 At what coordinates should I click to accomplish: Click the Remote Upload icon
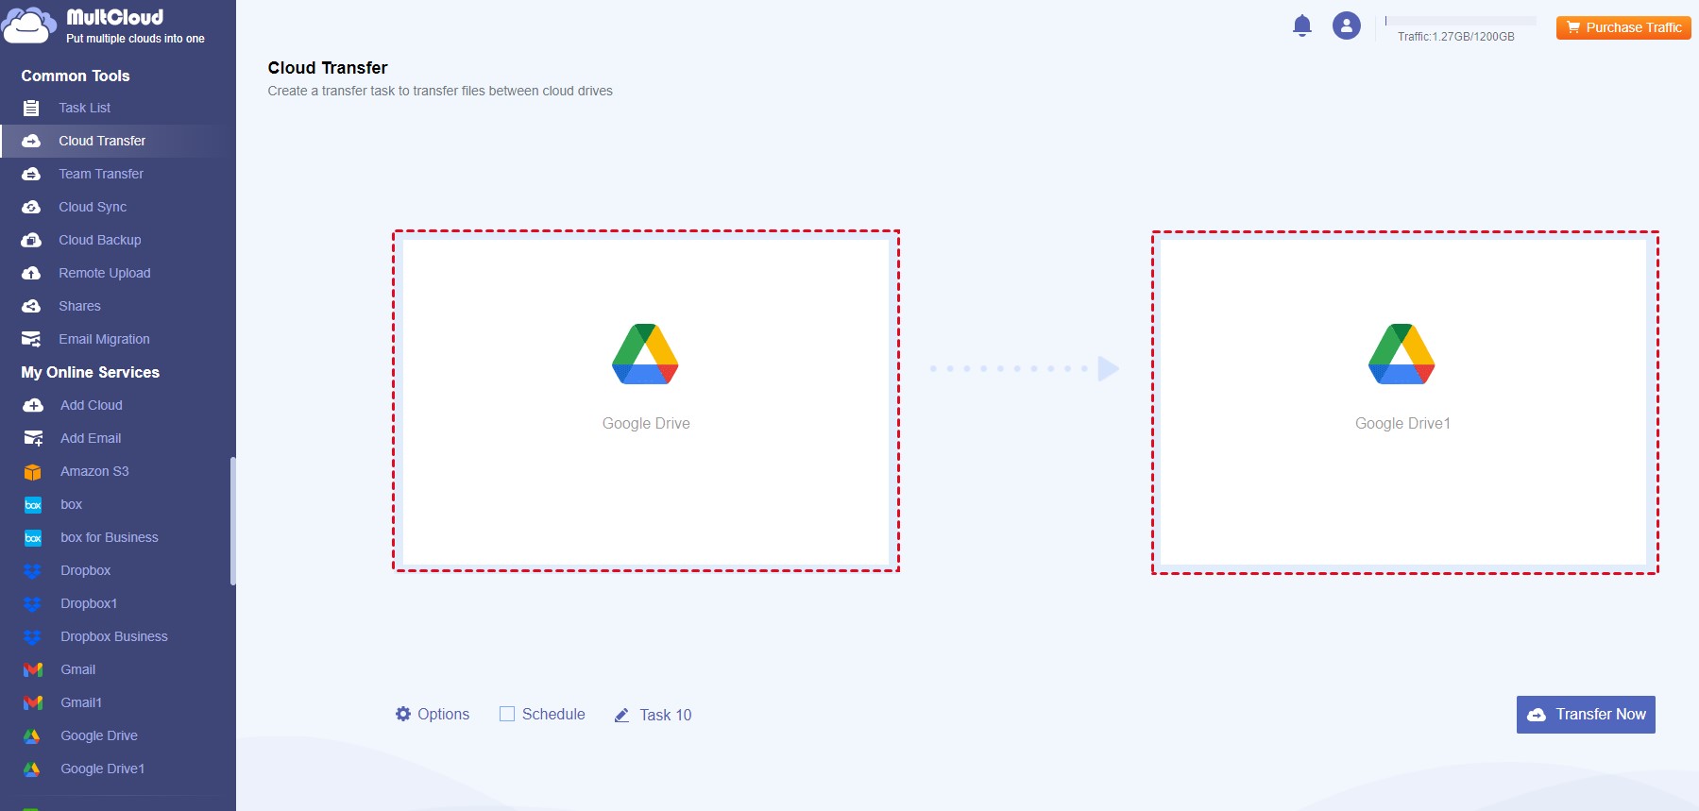coord(31,273)
